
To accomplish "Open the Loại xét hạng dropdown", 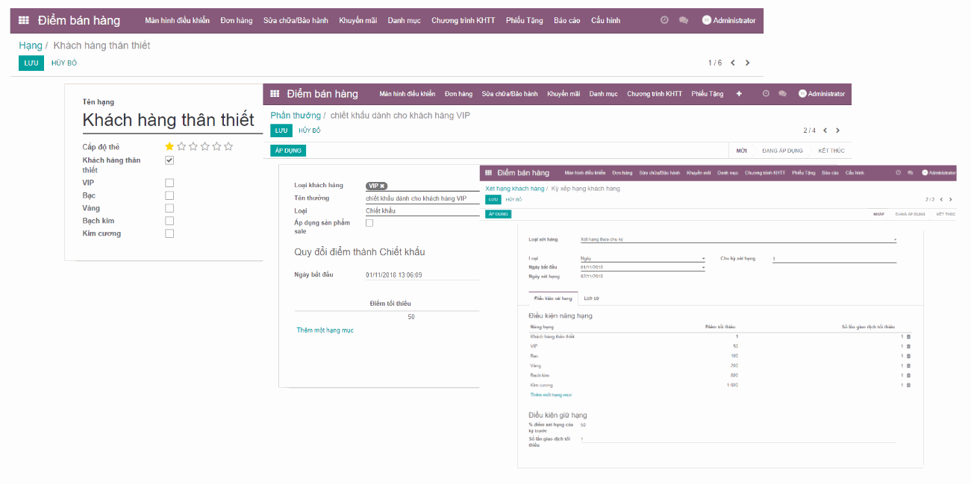I will [894, 239].
